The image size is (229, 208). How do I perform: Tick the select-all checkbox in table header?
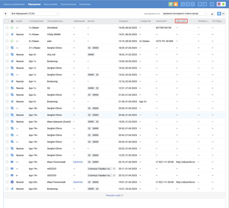click(7, 21)
